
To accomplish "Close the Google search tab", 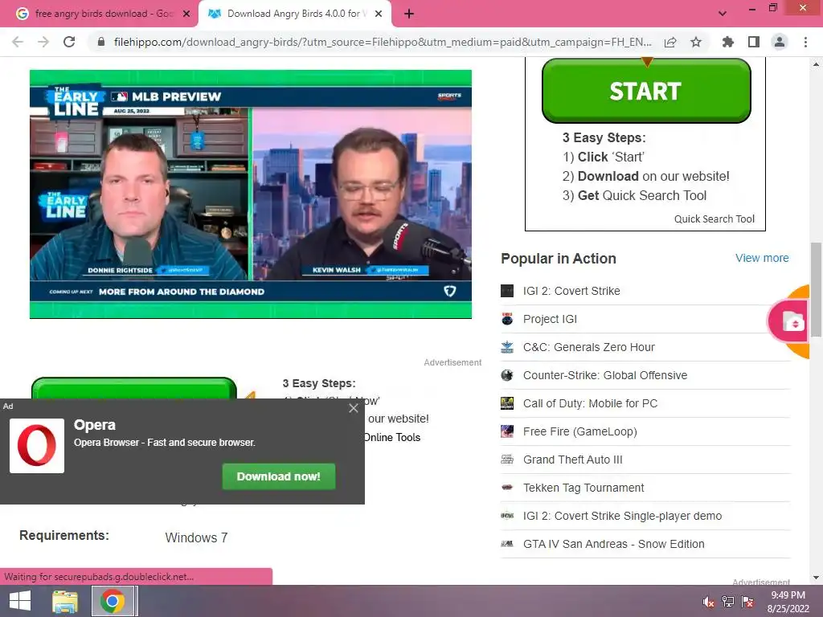I will 186,14.
